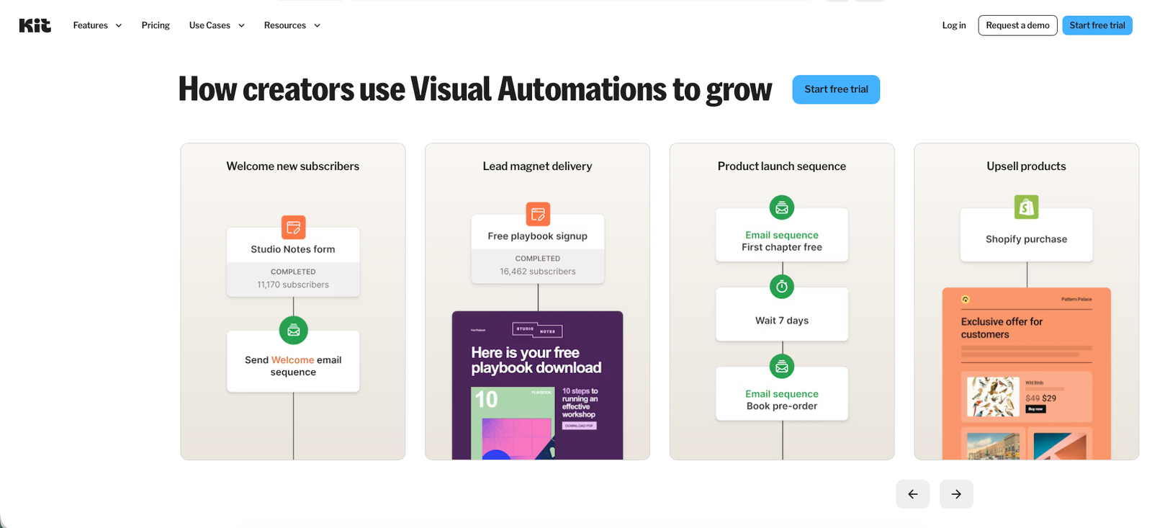Click the Welcome new subscribers card title

293,166
